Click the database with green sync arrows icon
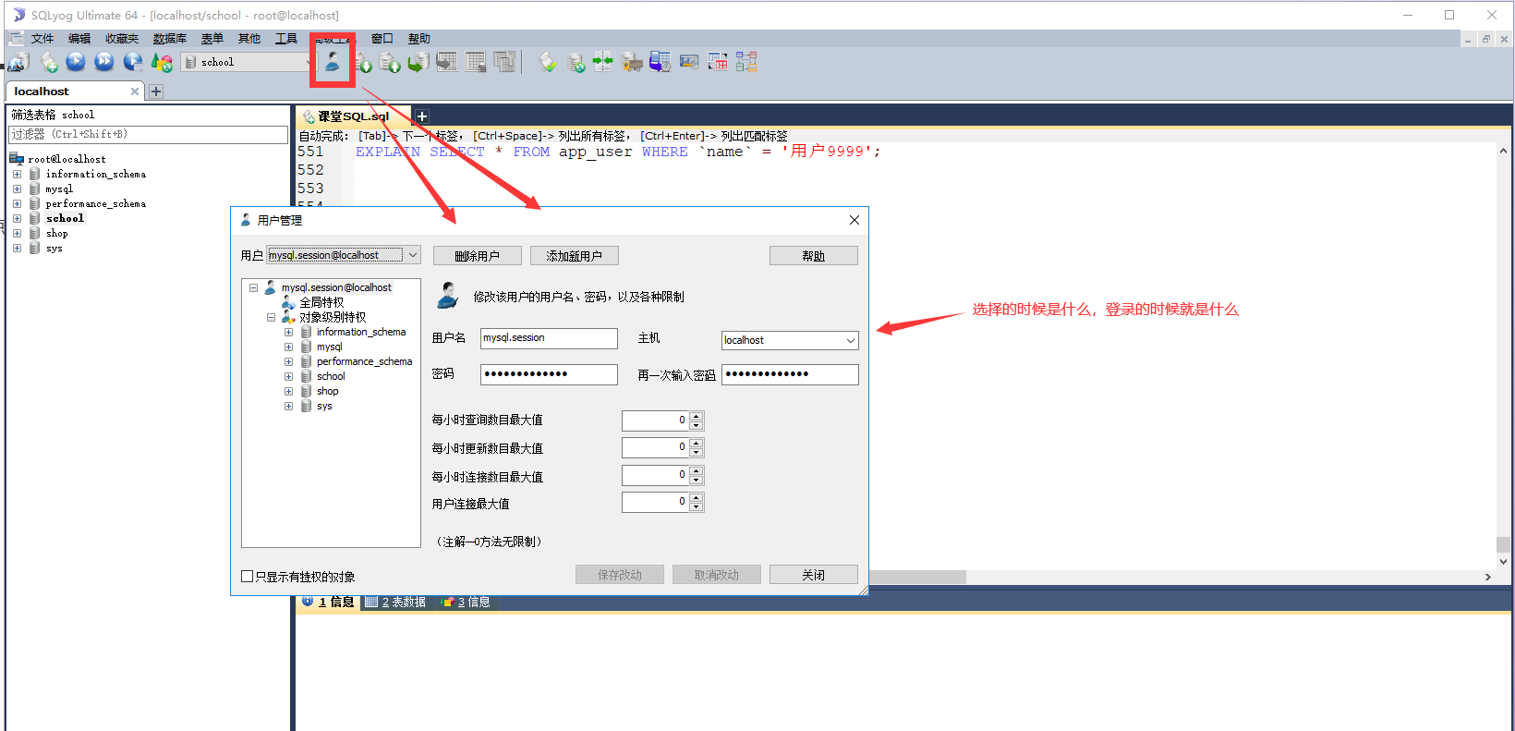The width and height of the screenshot is (1515, 731). click(x=576, y=62)
